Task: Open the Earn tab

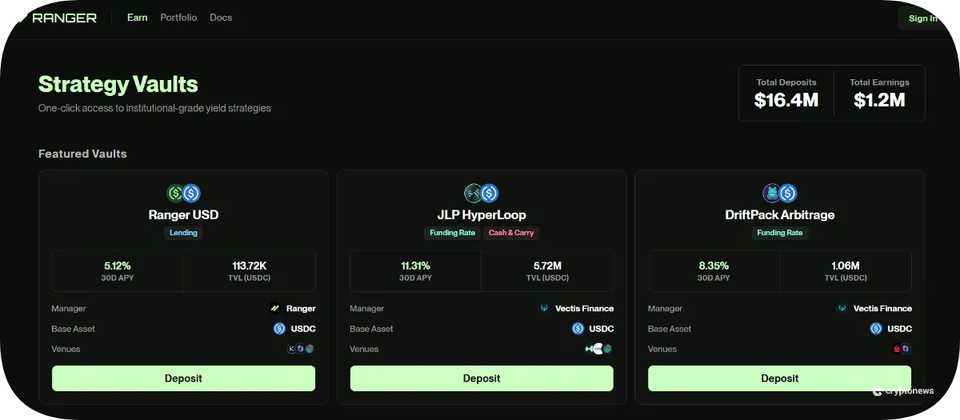Action: [138, 18]
